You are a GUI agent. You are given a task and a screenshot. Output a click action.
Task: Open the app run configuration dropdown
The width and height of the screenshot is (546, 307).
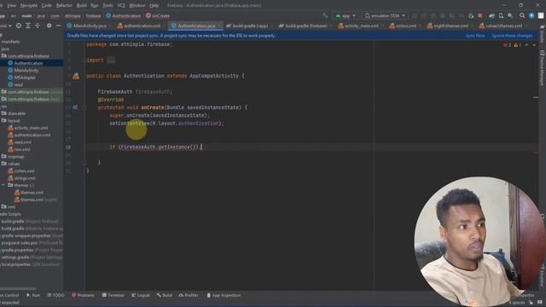pyautogui.click(x=346, y=15)
